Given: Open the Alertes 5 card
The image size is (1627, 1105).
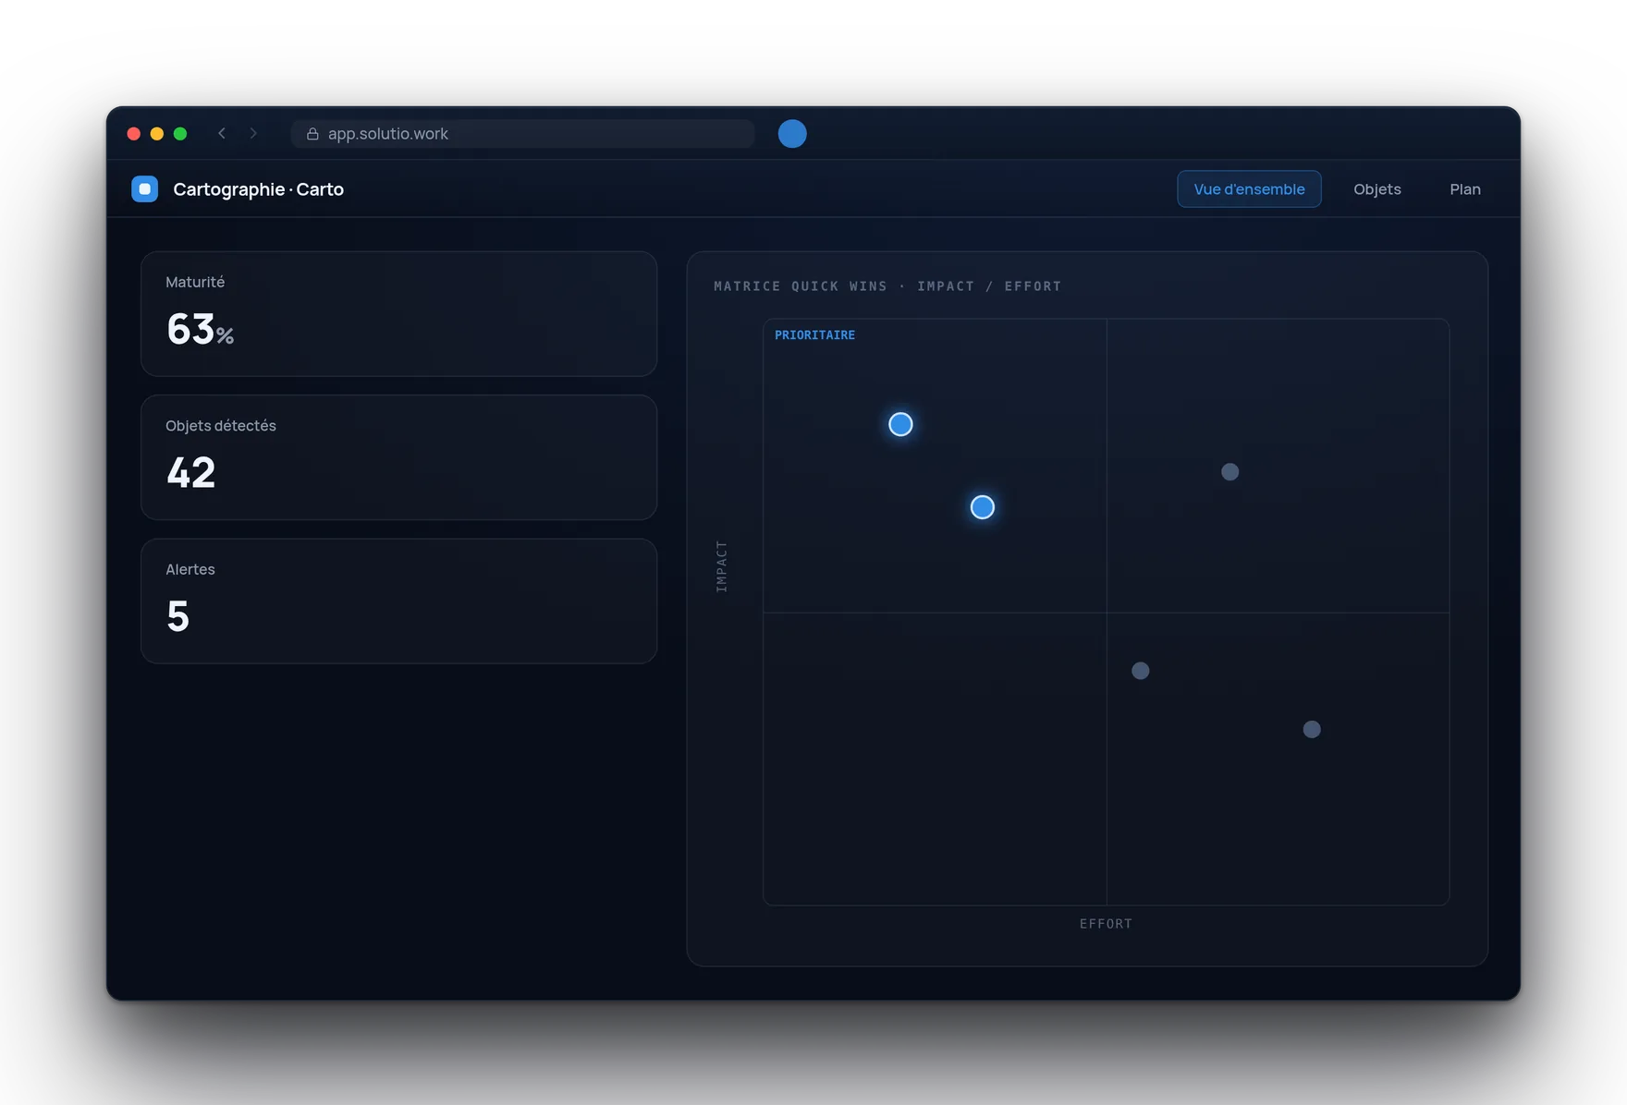Looking at the screenshot, I should point(398,601).
